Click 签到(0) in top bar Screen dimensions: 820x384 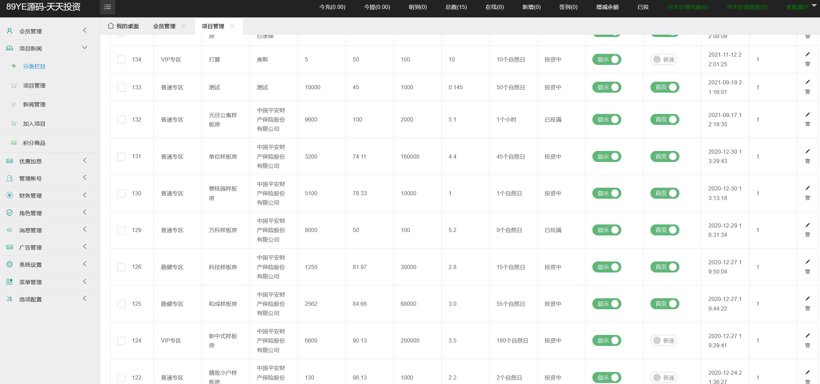coord(568,7)
